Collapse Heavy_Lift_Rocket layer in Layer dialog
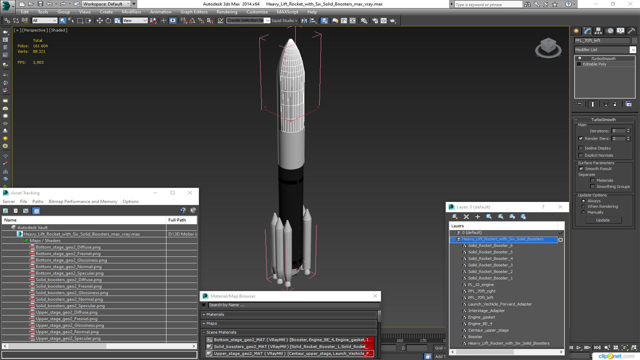This screenshot has width=640, height=360. tap(452, 239)
